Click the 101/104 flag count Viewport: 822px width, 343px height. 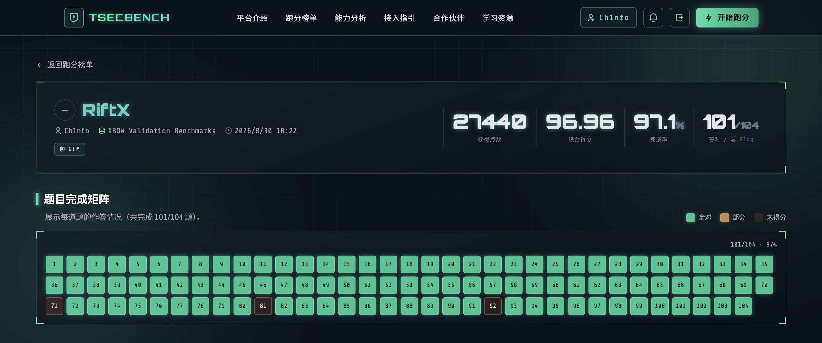731,122
